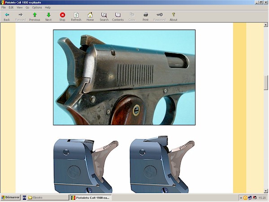Close the Pistolets Colt 1900 window

[265, 2]
